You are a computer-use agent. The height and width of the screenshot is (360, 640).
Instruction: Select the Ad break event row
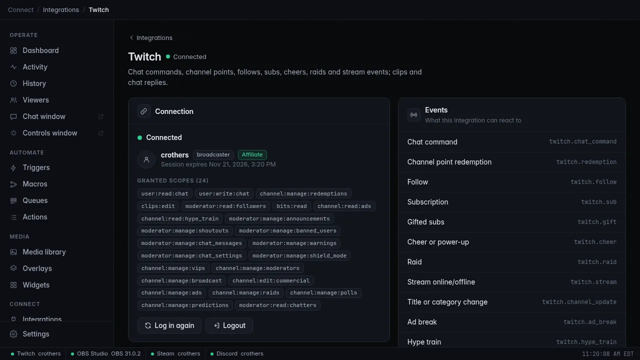click(512, 322)
